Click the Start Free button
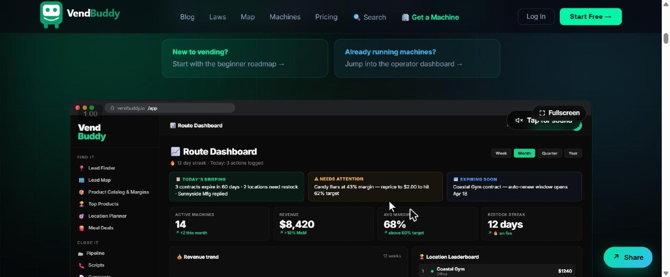 click(591, 17)
